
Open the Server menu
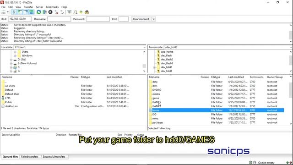tap(39, 7)
